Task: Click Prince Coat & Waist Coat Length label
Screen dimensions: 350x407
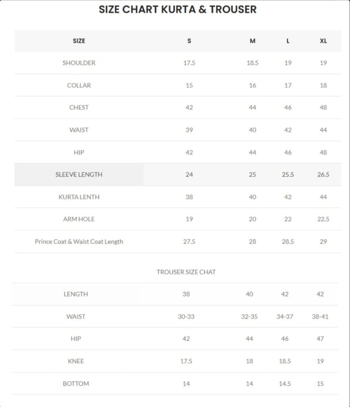Action: point(79,241)
